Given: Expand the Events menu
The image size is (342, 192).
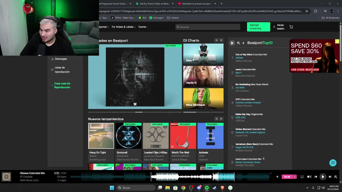Looking at the screenshot, I should [x=143, y=27].
